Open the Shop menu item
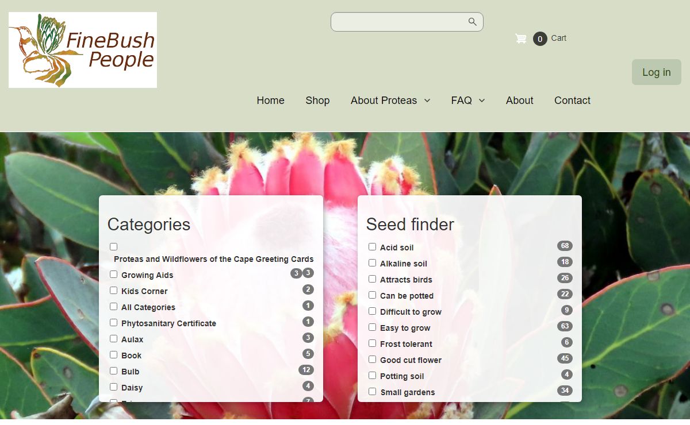This screenshot has height=425, width=690. point(317,101)
